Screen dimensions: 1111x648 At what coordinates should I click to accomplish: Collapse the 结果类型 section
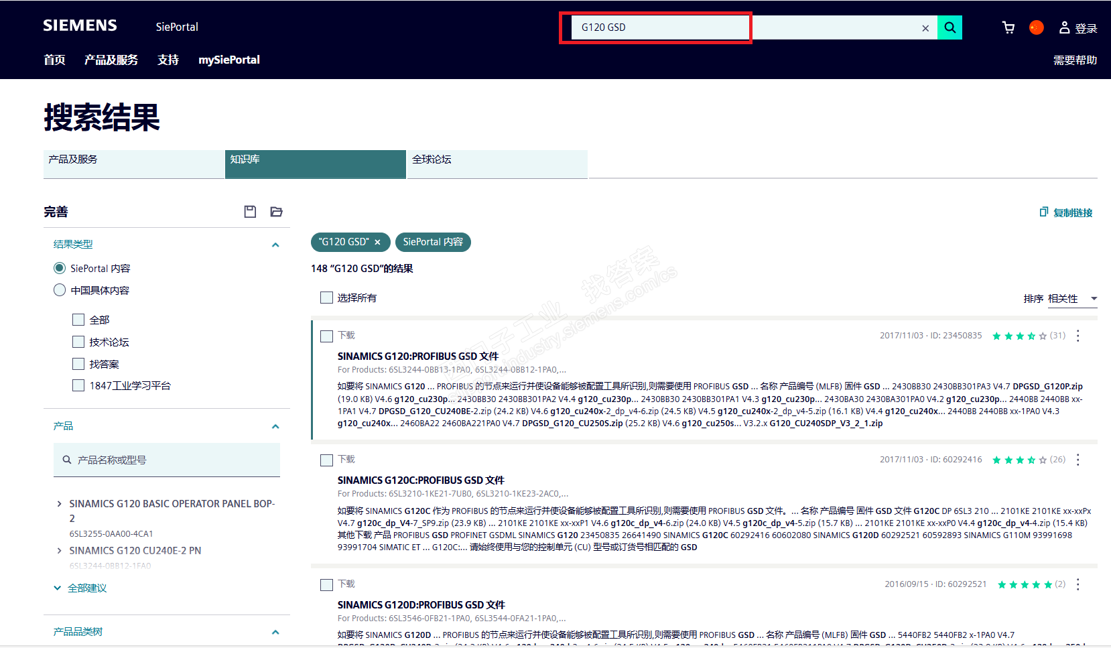275,245
